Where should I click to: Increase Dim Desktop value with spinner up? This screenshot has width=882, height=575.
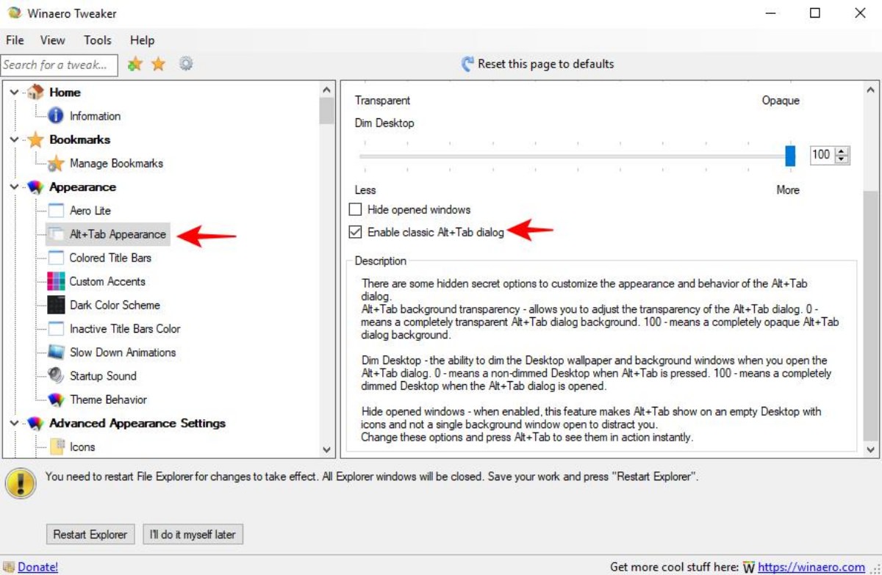click(842, 151)
